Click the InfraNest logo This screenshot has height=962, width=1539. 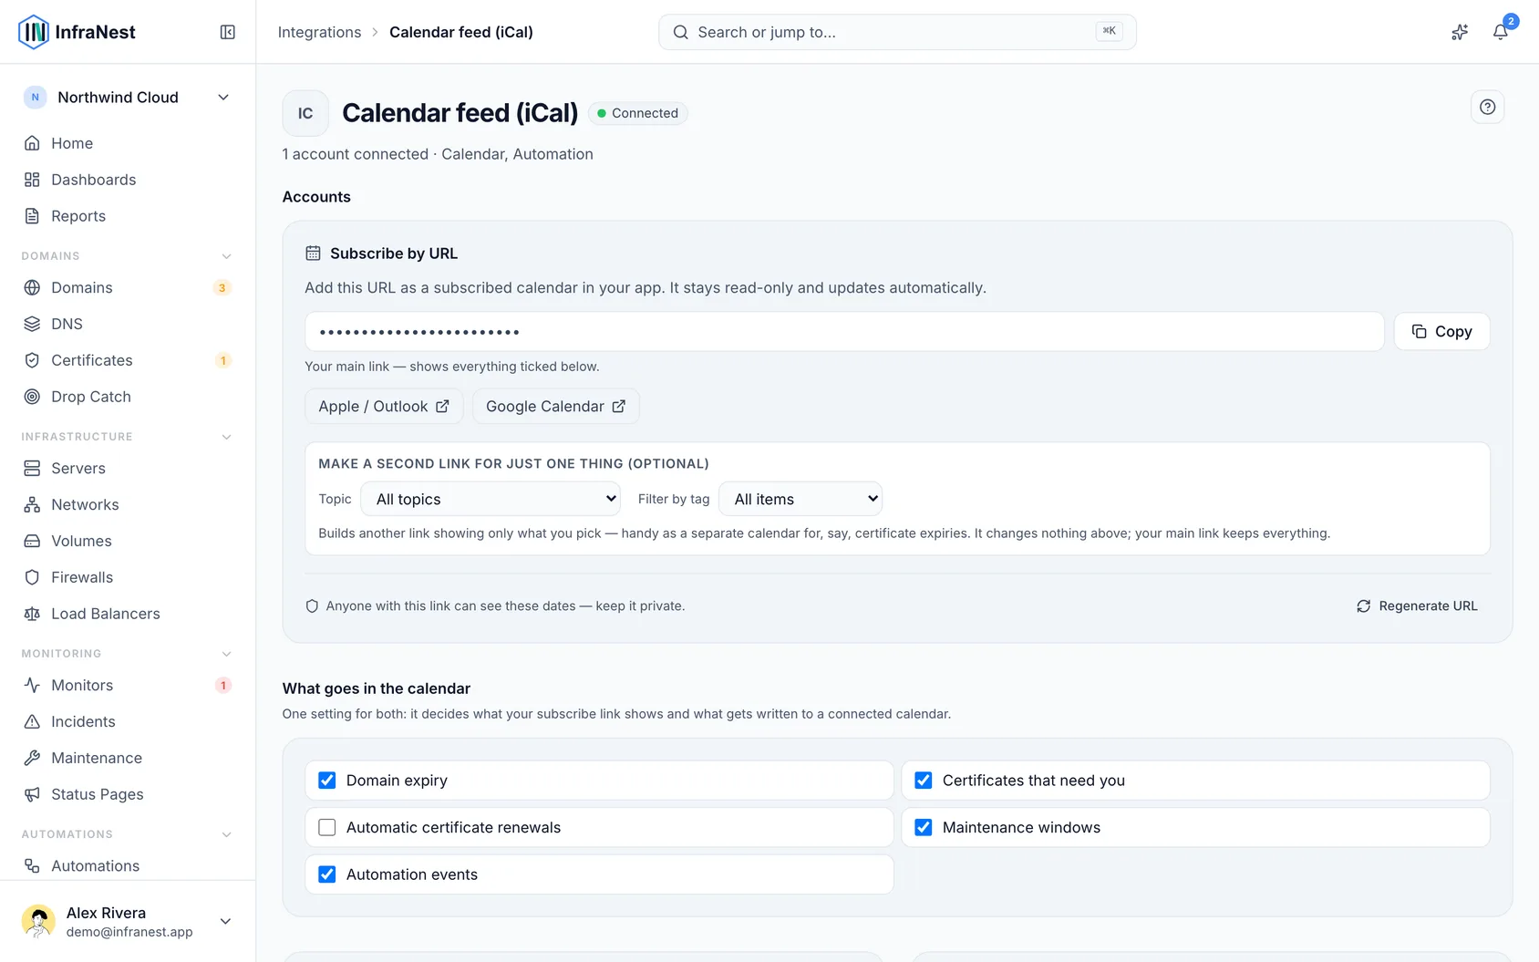[x=77, y=32]
